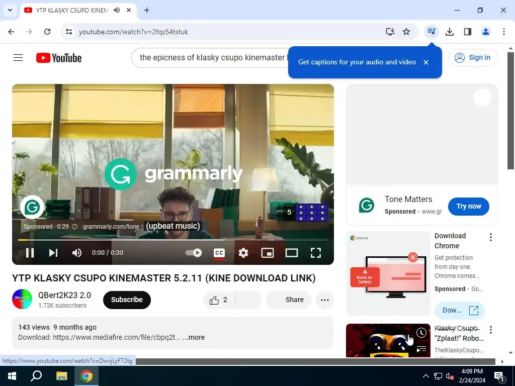Click the Grammarly advertiser logo in video
The width and height of the screenshot is (515, 386).
32,207
